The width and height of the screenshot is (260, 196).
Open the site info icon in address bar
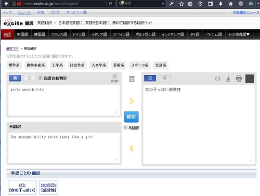[x=14, y=4]
